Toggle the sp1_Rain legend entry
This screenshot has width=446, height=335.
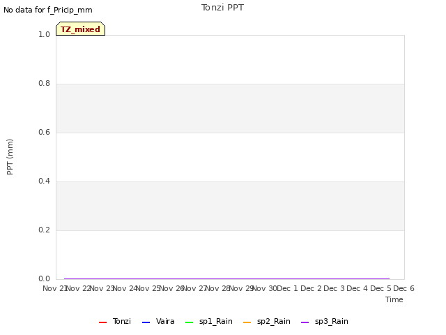click(x=209, y=321)
